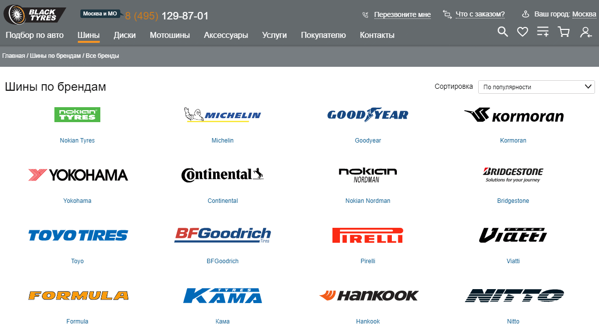
Task: Open the Кама text link
Action: 223,322
